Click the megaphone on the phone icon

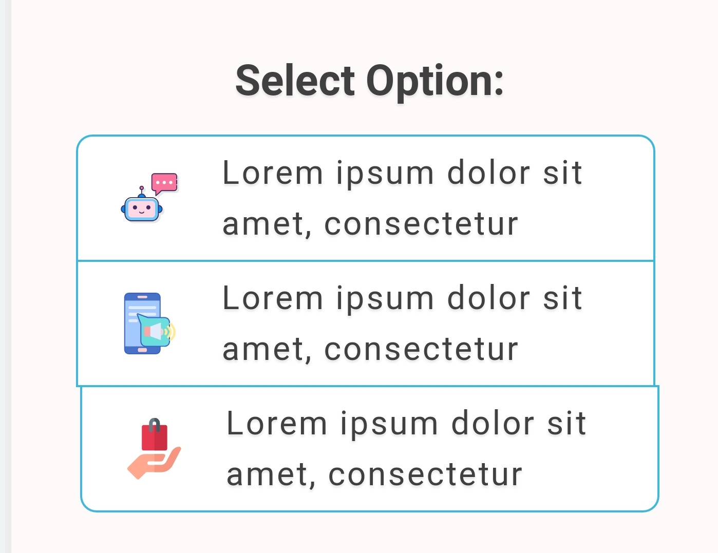(157, 332)
